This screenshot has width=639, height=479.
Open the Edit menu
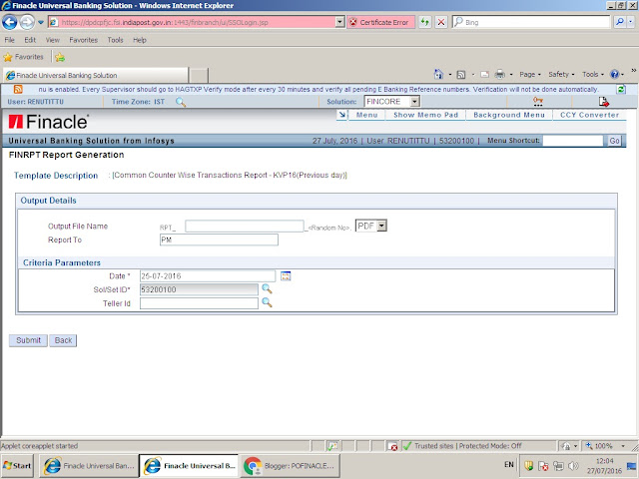tap(30, 40)
